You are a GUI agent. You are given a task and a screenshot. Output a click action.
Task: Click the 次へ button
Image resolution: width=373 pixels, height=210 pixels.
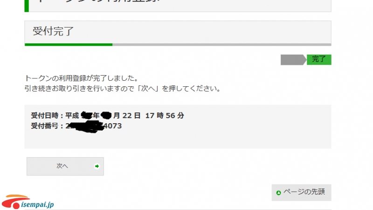[x=65, y=166]
